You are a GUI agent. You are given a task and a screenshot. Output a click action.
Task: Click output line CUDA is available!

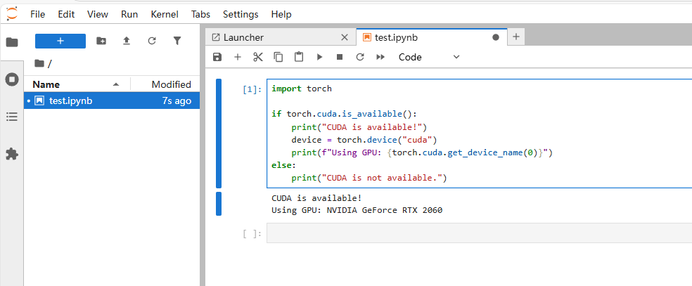(x=317, y=198)
